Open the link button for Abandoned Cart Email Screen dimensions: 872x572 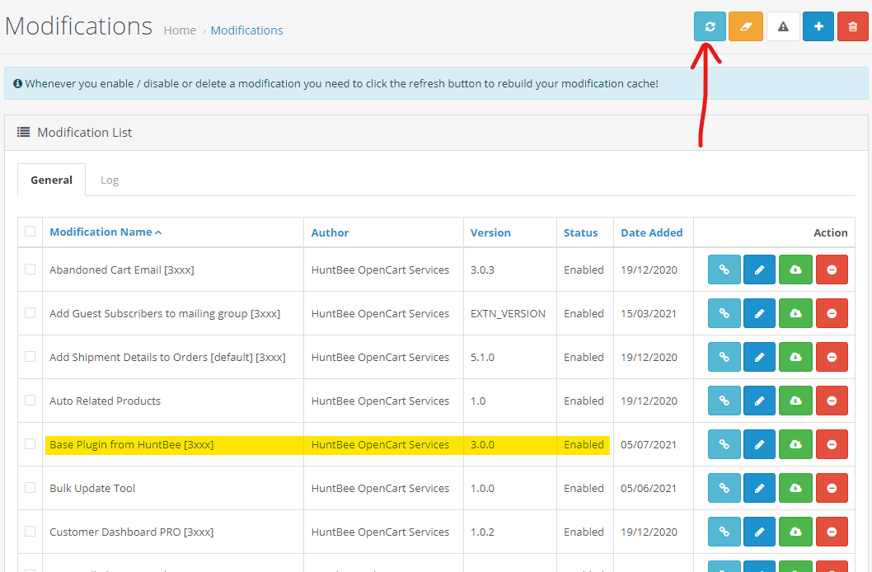(724, 270)
